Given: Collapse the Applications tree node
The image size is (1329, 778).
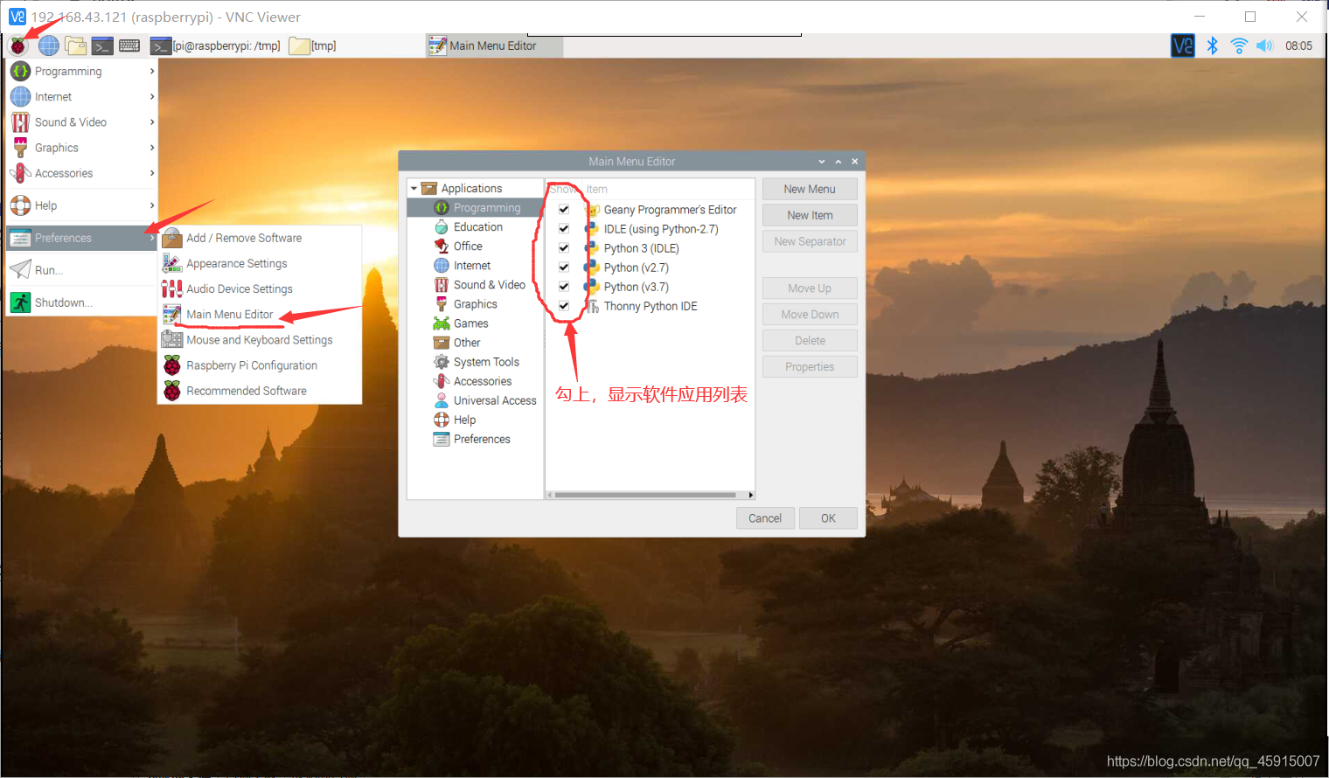Looking at the screenshot, I should [414, 189].
